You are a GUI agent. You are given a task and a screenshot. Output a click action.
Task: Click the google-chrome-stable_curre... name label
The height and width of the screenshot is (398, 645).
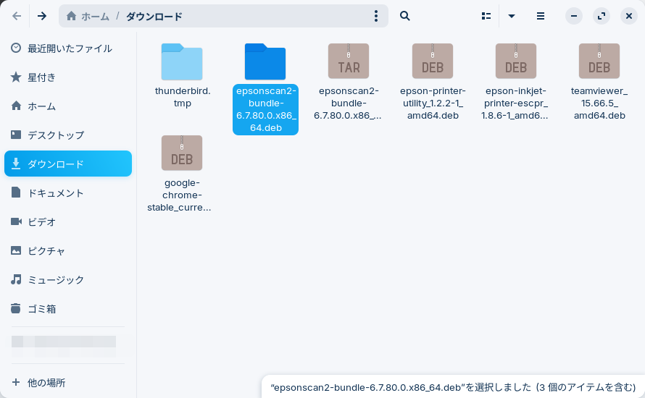(x=179, y=195)
